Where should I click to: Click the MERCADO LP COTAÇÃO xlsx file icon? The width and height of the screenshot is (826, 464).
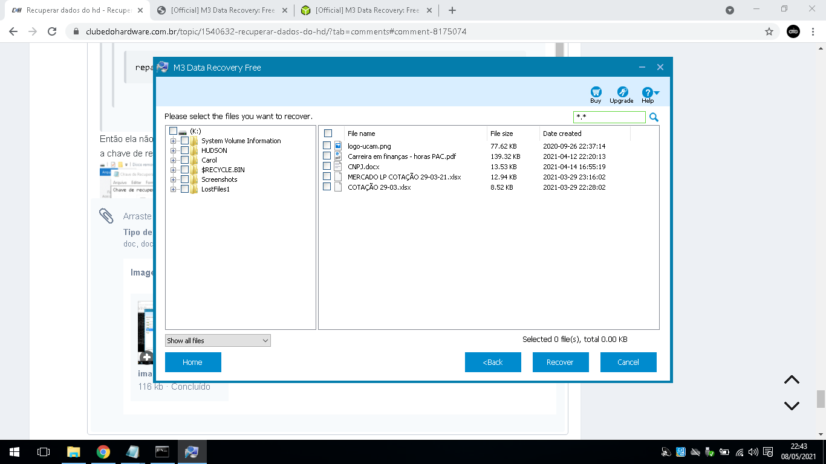pos(338,176)
